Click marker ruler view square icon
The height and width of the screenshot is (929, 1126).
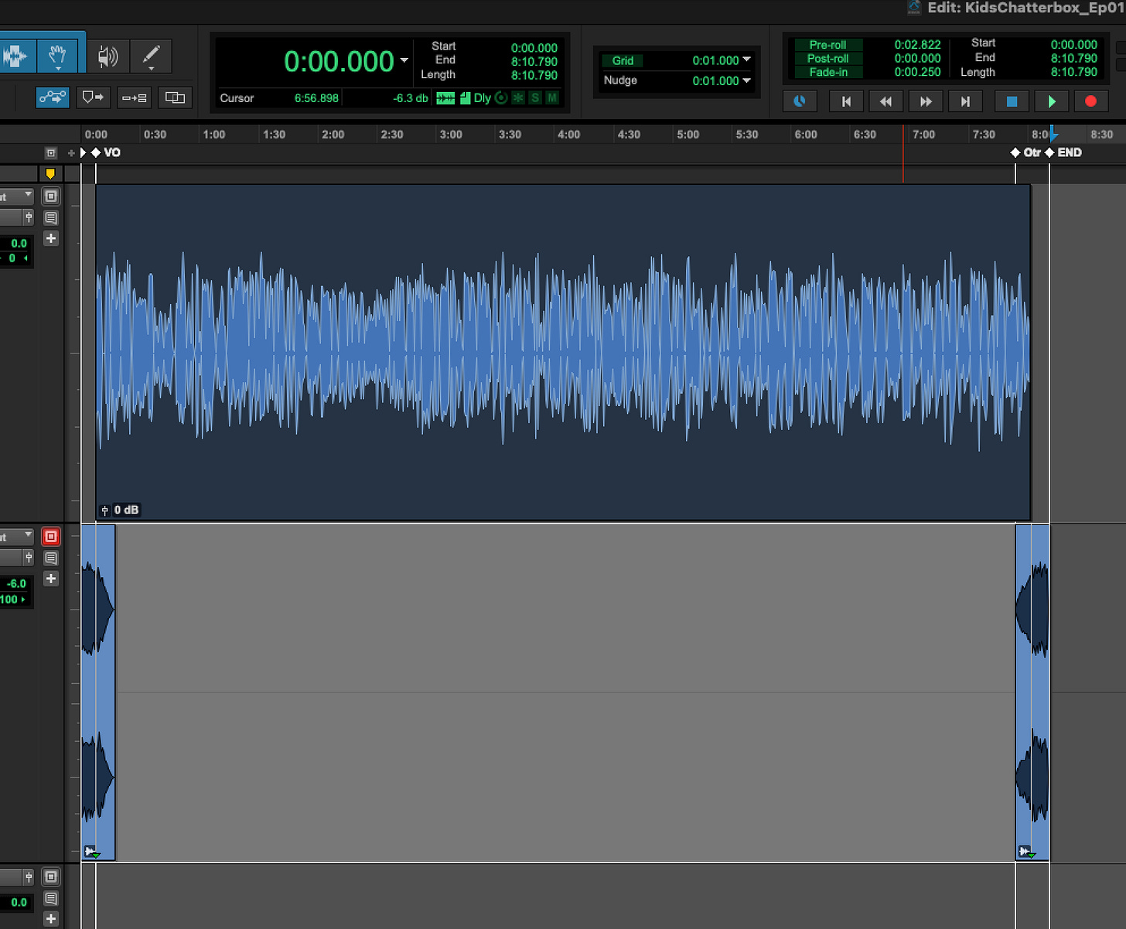point(51,153)
